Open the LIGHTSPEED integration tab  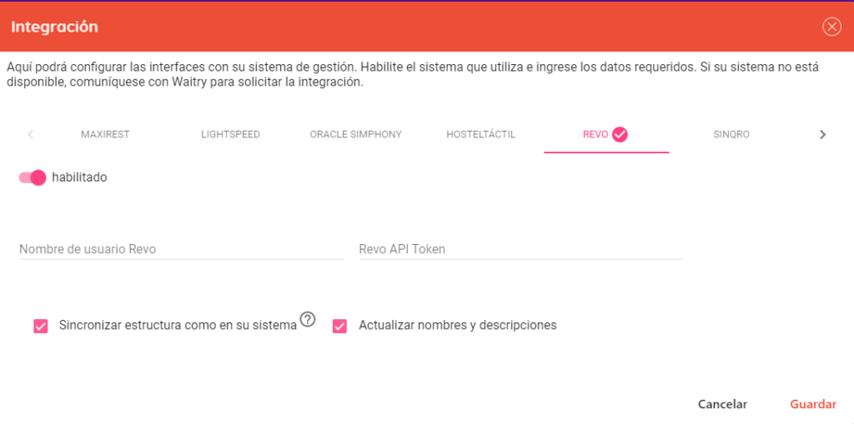[x=230, y=134]
